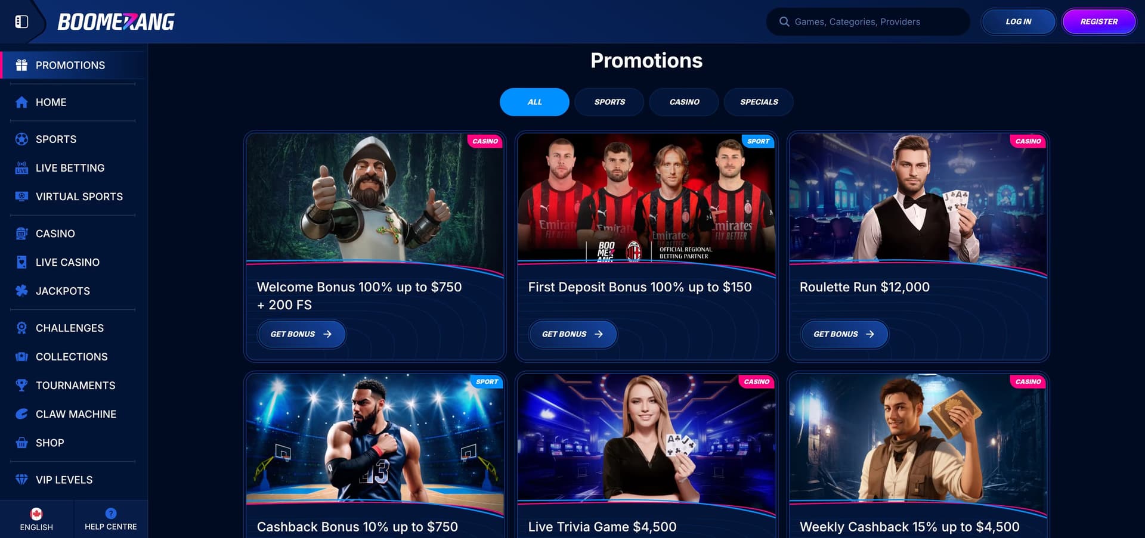The height and width of the screenshot is (538, 1145).
Task: Open Help Centre question mark icon
Action: coord(111,514)
